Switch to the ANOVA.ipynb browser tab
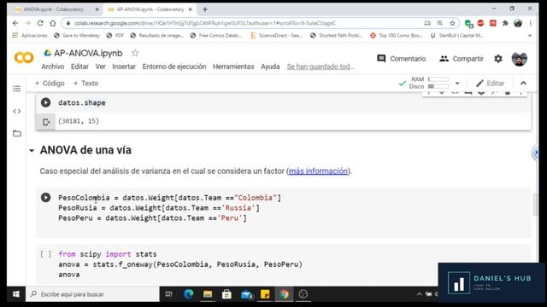 pyautogui.click(x=54, y=9)
